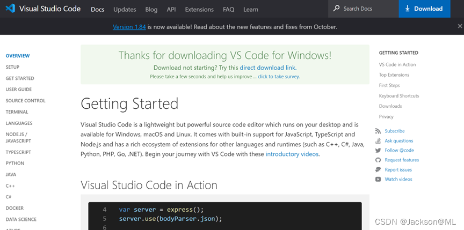Jump to VS Code in Action section

click(397, 65)
